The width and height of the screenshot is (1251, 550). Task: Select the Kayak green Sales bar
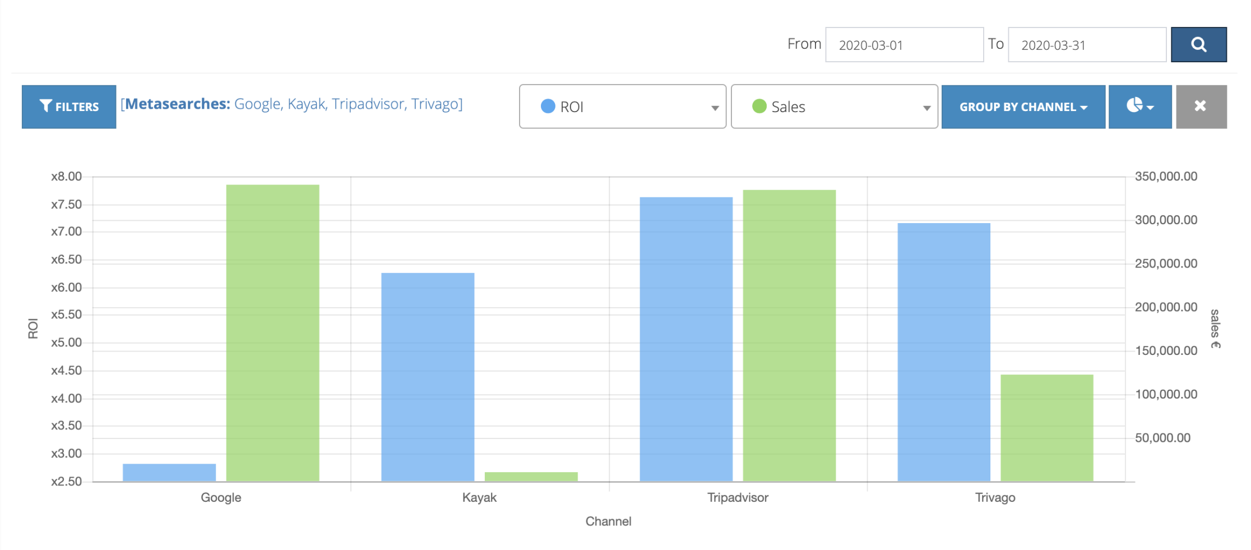pos(531,477)
